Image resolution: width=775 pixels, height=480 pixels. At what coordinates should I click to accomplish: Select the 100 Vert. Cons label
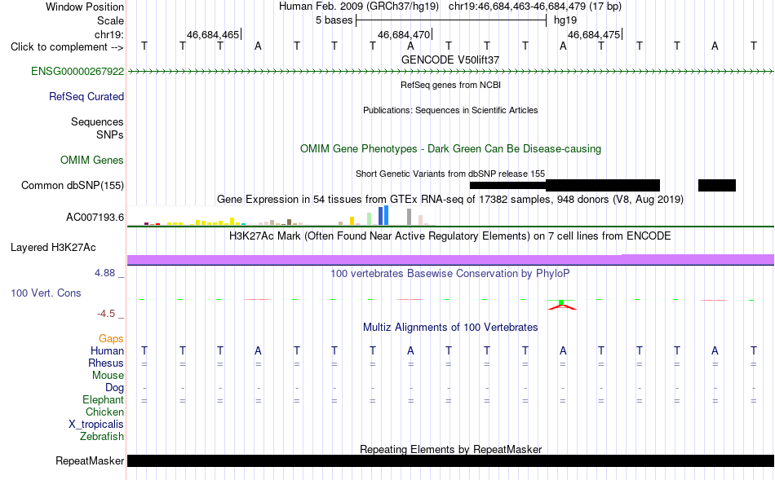(46, 293)
